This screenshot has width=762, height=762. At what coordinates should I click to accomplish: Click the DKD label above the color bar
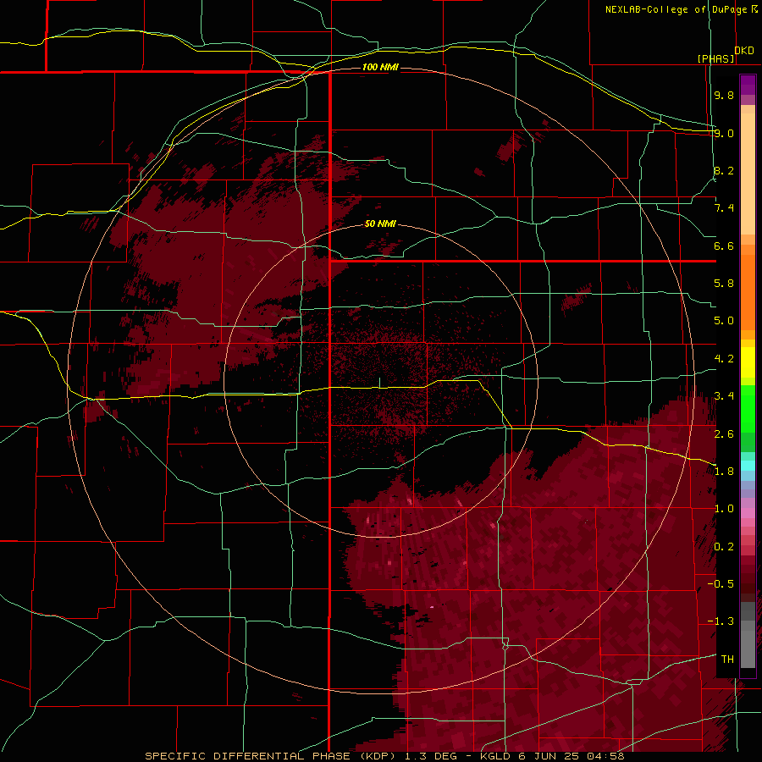click(744, 51)
